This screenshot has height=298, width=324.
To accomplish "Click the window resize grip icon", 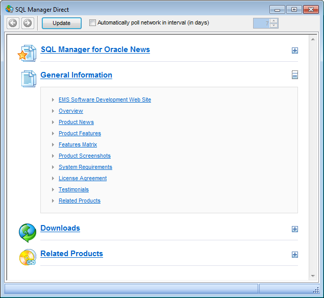I will 316,290.
